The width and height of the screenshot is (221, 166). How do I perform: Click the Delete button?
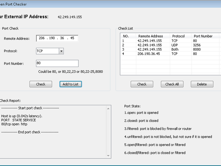pyautogui.click(x=202, y=84)
